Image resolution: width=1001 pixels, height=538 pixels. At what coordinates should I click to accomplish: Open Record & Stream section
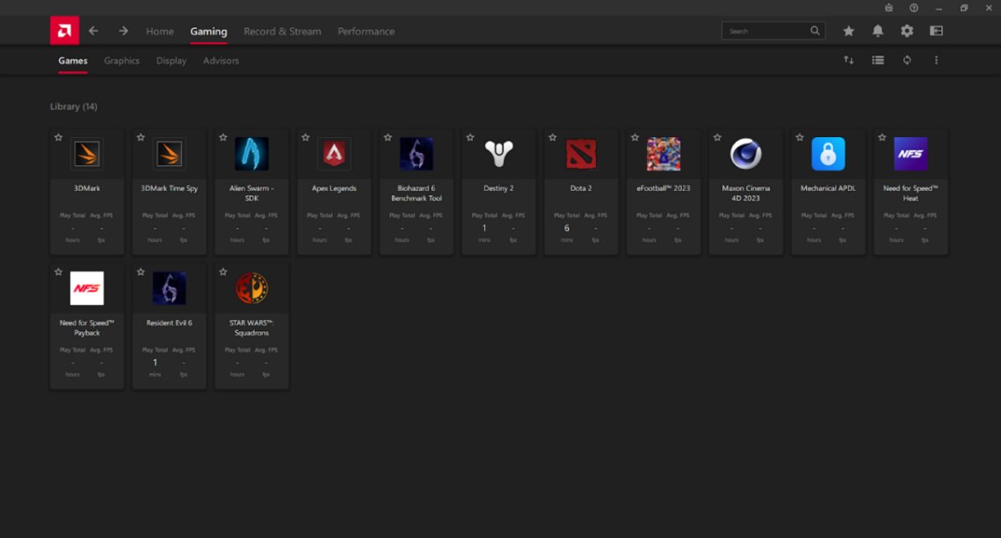pyautogui.click(x=282, y=32)
